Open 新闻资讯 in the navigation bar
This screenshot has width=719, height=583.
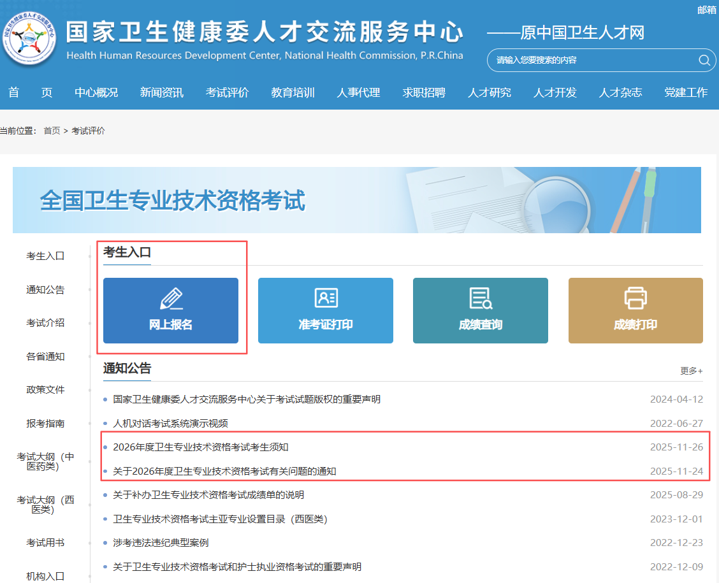click(161, 92)
